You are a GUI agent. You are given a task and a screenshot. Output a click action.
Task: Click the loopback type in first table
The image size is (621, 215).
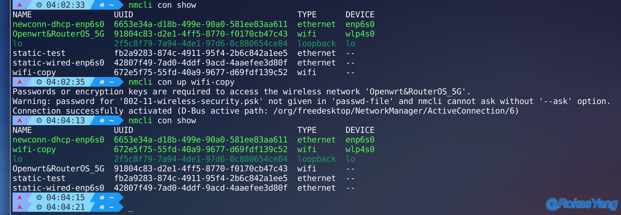click(x=317, y=44)
